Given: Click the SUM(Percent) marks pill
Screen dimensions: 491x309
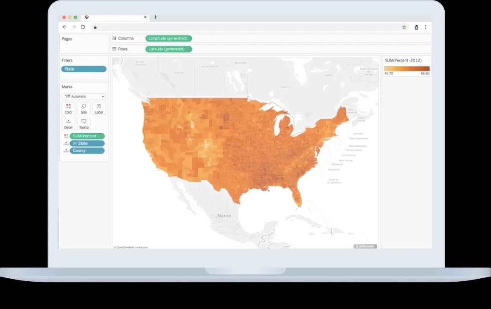Looking at the screenshot, I should click(x=87, y=136).
